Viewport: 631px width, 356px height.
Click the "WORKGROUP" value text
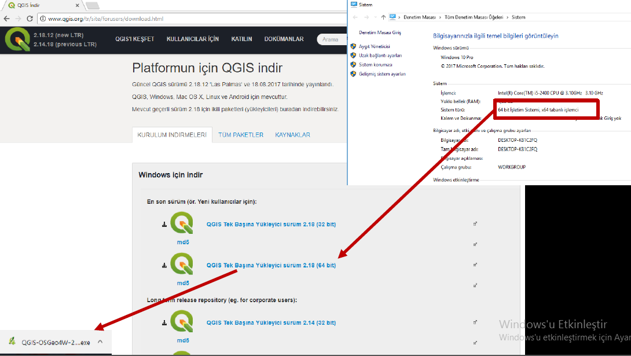click(512, 167)
